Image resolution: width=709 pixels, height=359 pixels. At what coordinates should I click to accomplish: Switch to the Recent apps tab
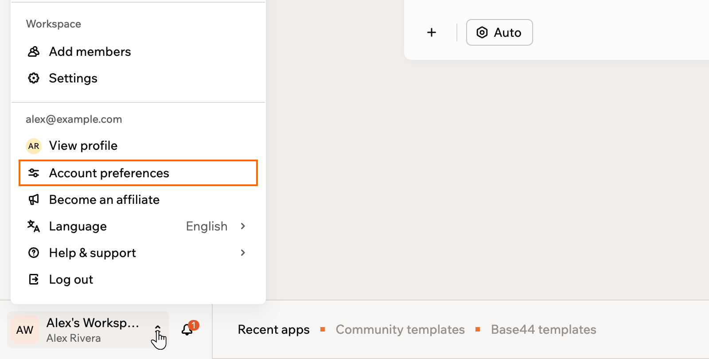[x=274, y=330]
